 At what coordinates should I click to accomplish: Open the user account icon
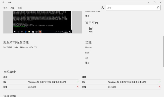click(103, 8)
